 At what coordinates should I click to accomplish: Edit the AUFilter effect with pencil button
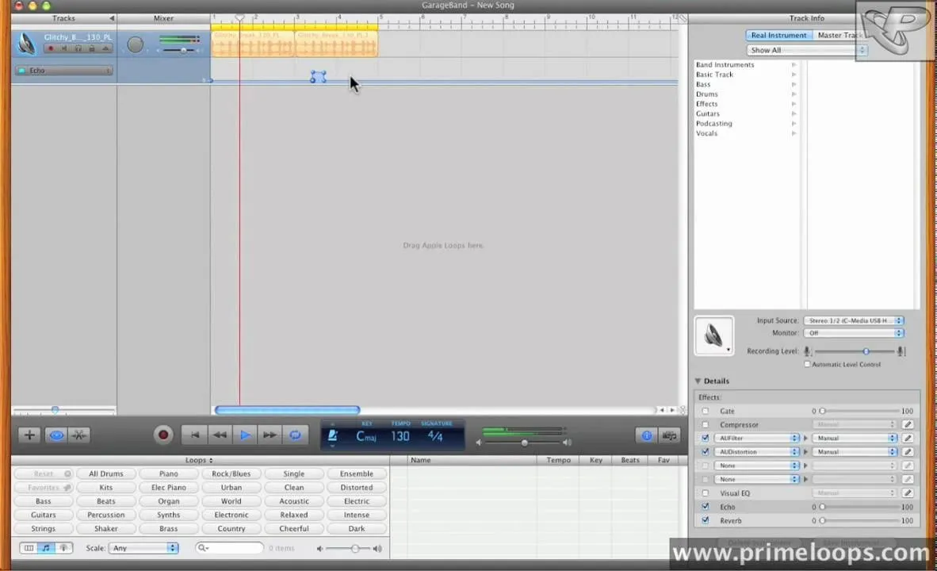(908, 439)
